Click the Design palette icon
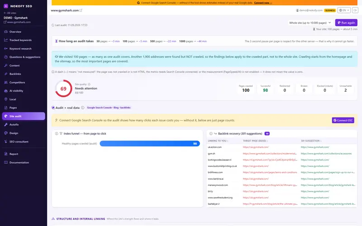 coord(6,133)
